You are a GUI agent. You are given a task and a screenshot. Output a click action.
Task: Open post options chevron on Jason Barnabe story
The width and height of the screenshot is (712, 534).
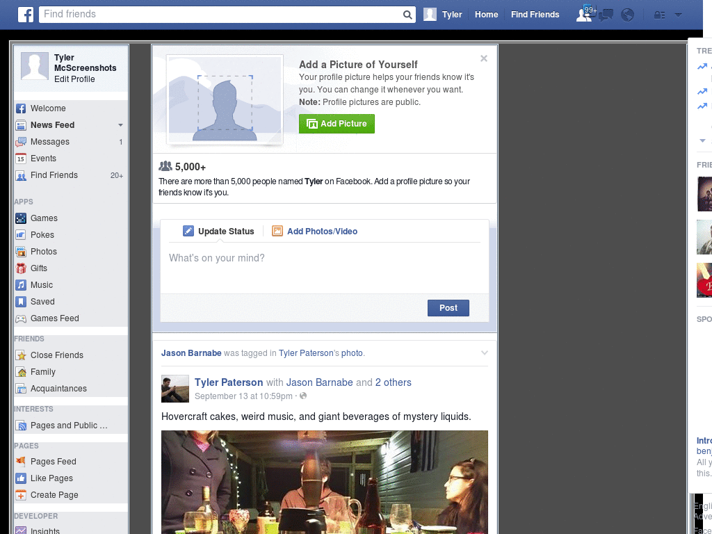(x=485, y=353)
